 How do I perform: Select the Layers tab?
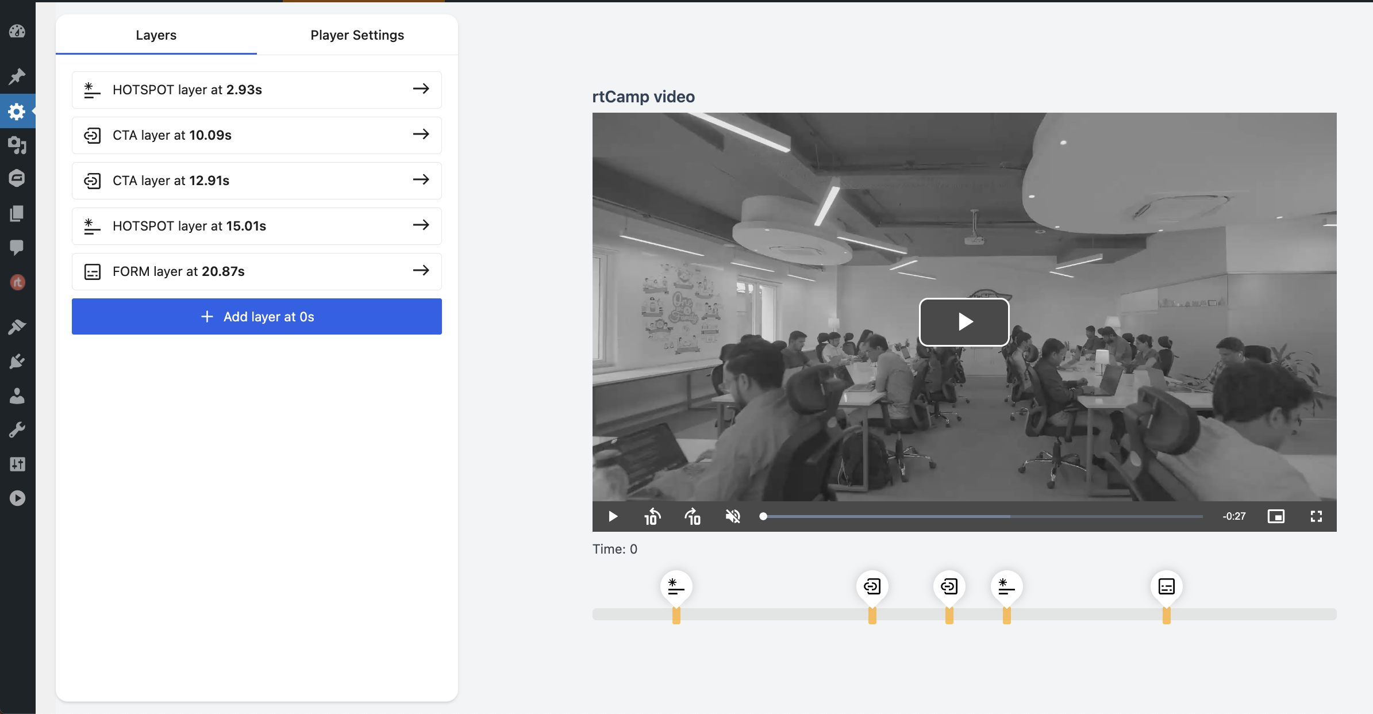pyautogui.click(x=156, y=35)
